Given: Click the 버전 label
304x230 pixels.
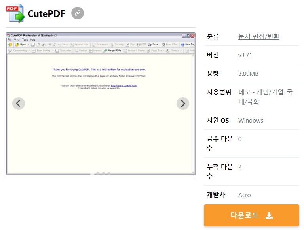Looking at the screenshot, I should [x=213, y=55].
